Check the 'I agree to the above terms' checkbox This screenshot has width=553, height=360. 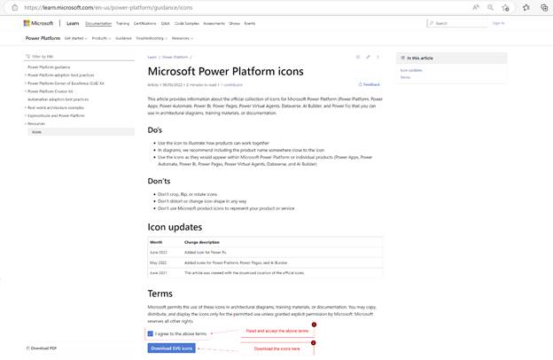pyautogui.click(x=151, y=333)
